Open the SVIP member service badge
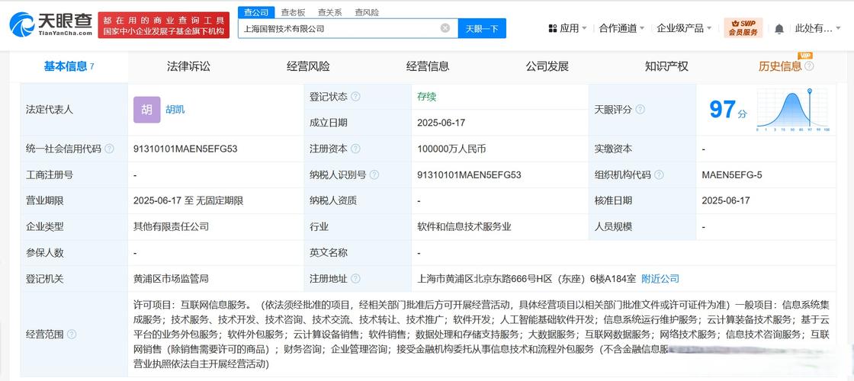 point(743,27)
